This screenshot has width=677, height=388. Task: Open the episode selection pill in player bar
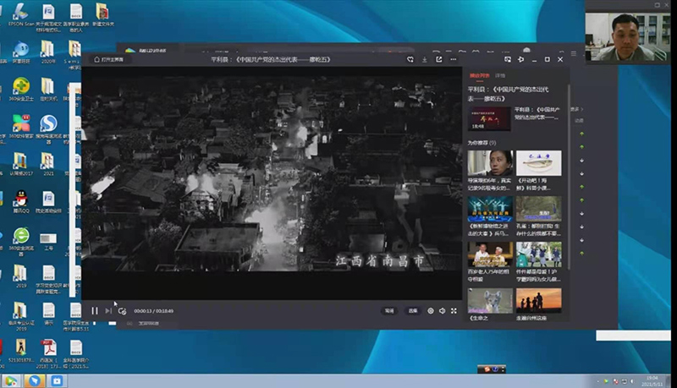pyautogui.click(x=413, y=311)
